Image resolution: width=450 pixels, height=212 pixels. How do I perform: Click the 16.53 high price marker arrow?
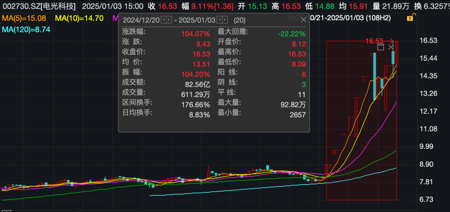point(380,41)
